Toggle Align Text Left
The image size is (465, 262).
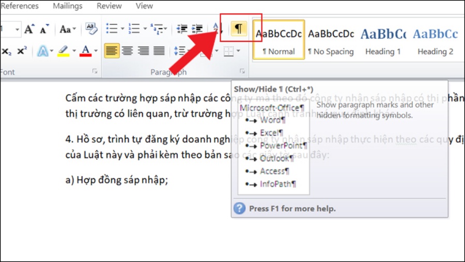111,51
